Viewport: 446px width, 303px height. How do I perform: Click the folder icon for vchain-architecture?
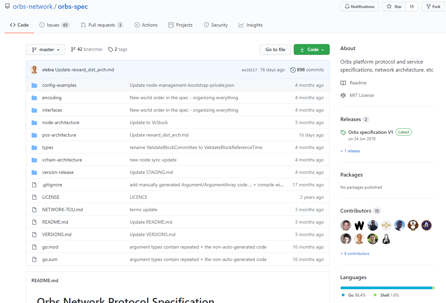click(x=34, y=160)
